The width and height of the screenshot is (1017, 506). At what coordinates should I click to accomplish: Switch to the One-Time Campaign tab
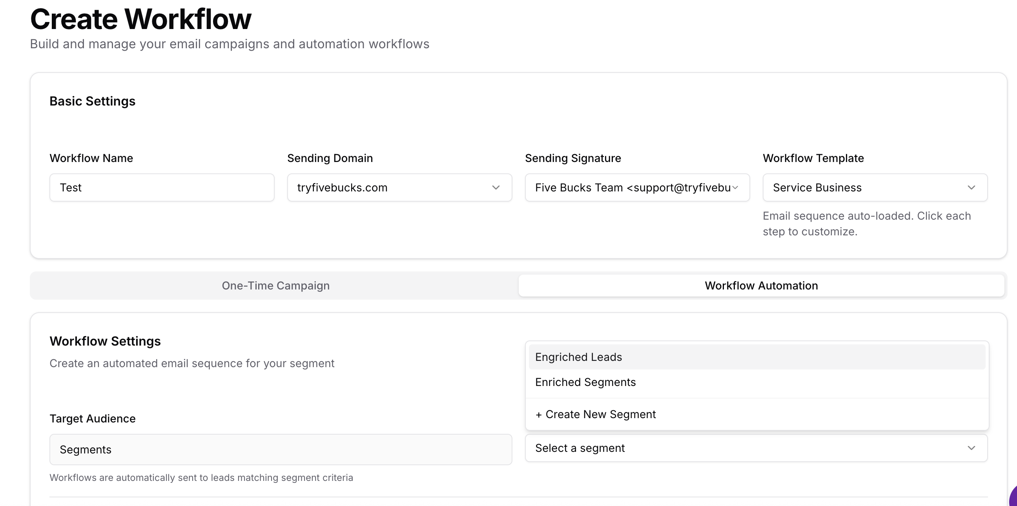point(275,286)
